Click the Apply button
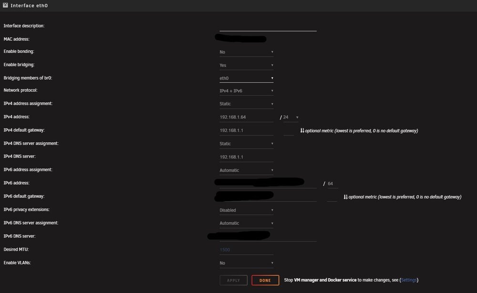 click(233, 280)
